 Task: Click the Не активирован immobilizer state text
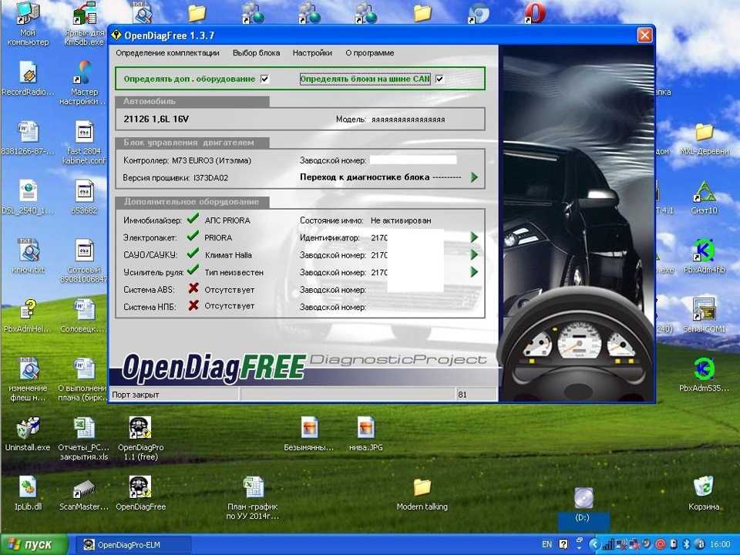(x=401, y=220)
